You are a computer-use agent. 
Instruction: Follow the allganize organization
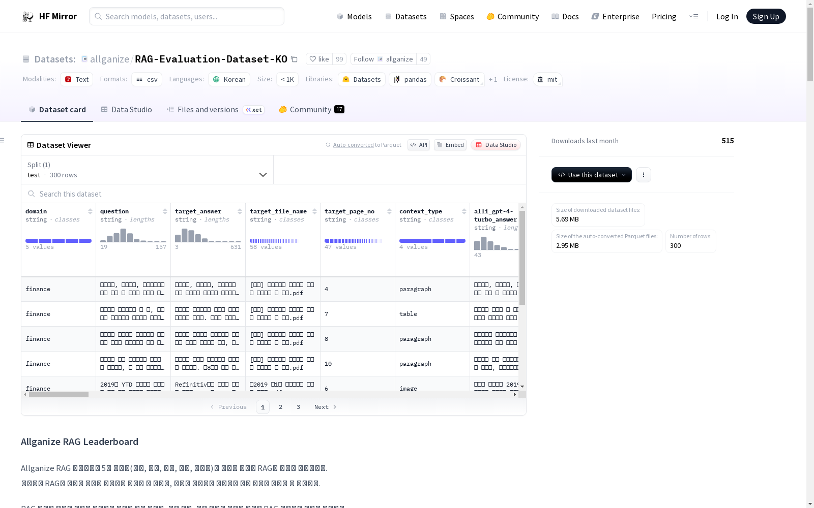pyautogui.click(x=383, y=59)
